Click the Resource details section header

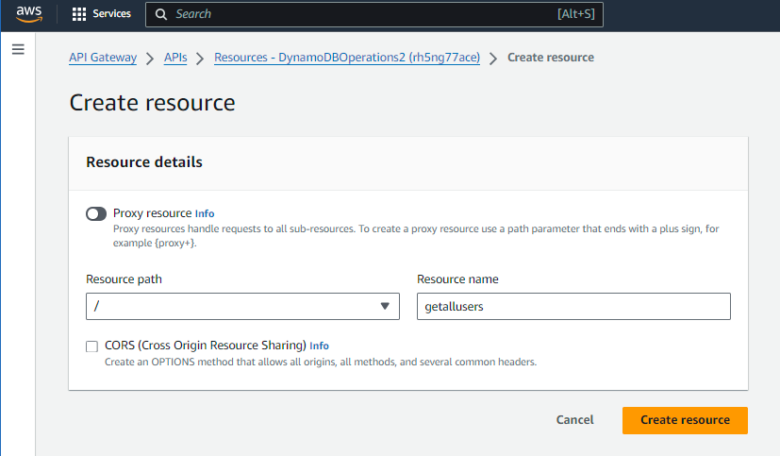pos(144,162)
